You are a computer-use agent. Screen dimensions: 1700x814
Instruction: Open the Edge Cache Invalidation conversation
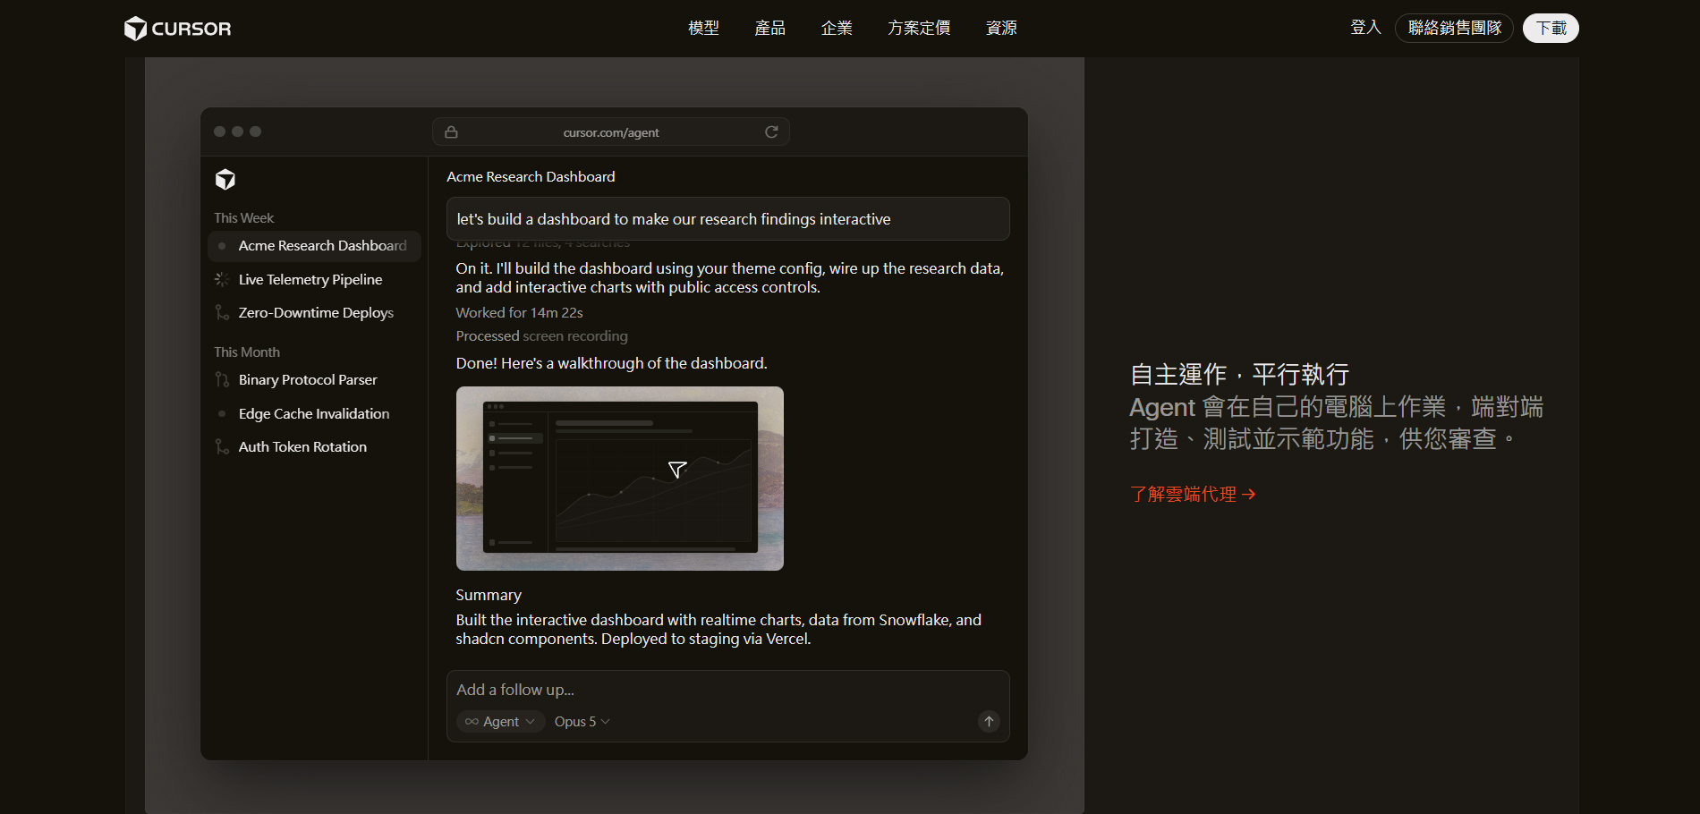pos(314,414)
